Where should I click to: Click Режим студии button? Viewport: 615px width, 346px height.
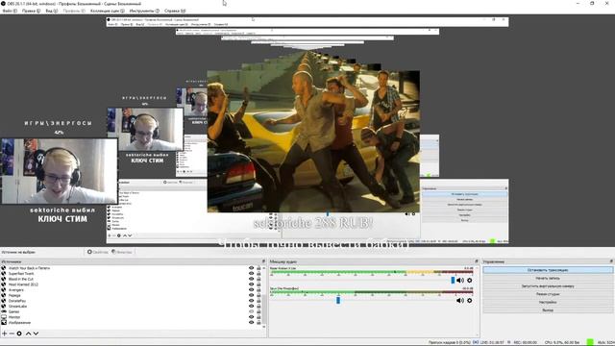(x=548, y=294)
